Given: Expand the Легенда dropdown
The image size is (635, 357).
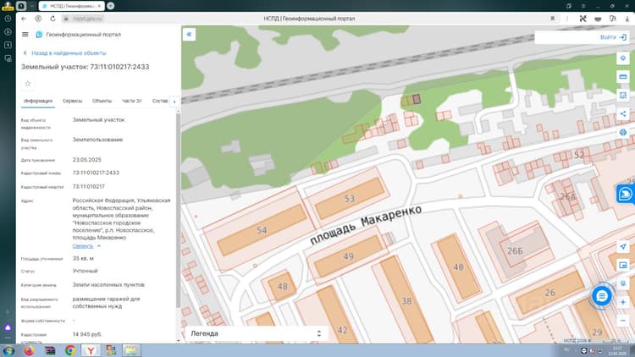Looking at the screenshot, I should pos(256,333).
